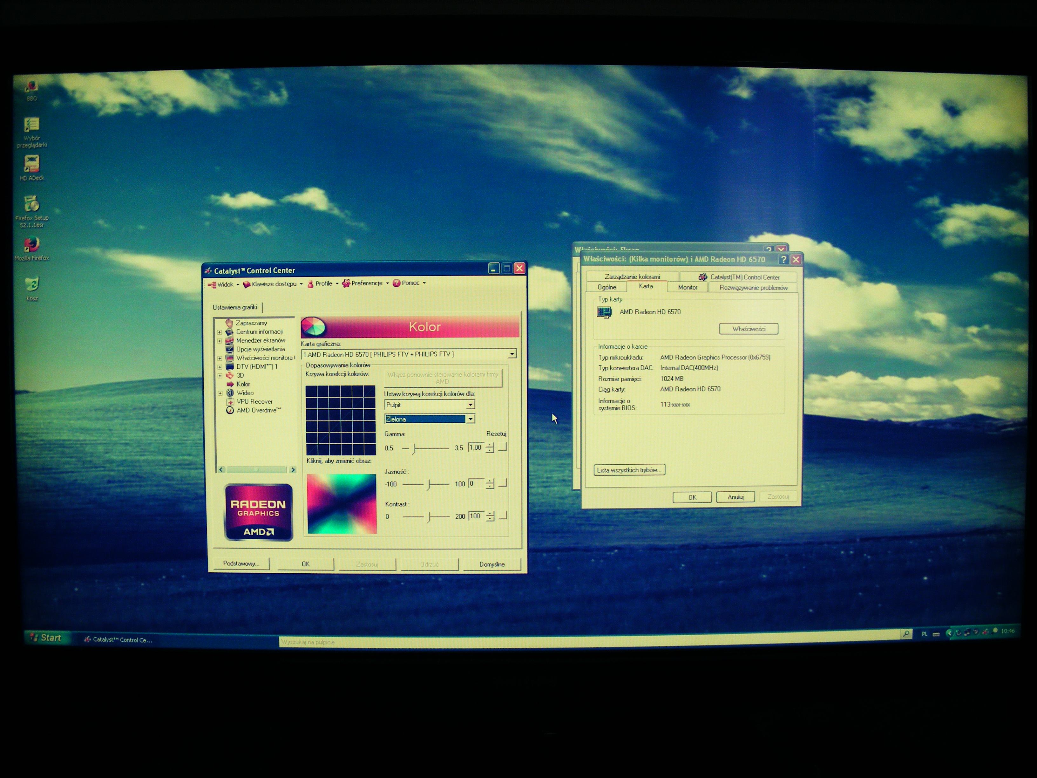Click Anuluj in the Właściwości dialog

pyautogui.click(x=735, y=497)
